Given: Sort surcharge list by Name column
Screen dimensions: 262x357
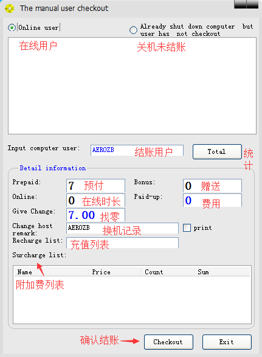Looking at the screenshot, I should (51, 272).
